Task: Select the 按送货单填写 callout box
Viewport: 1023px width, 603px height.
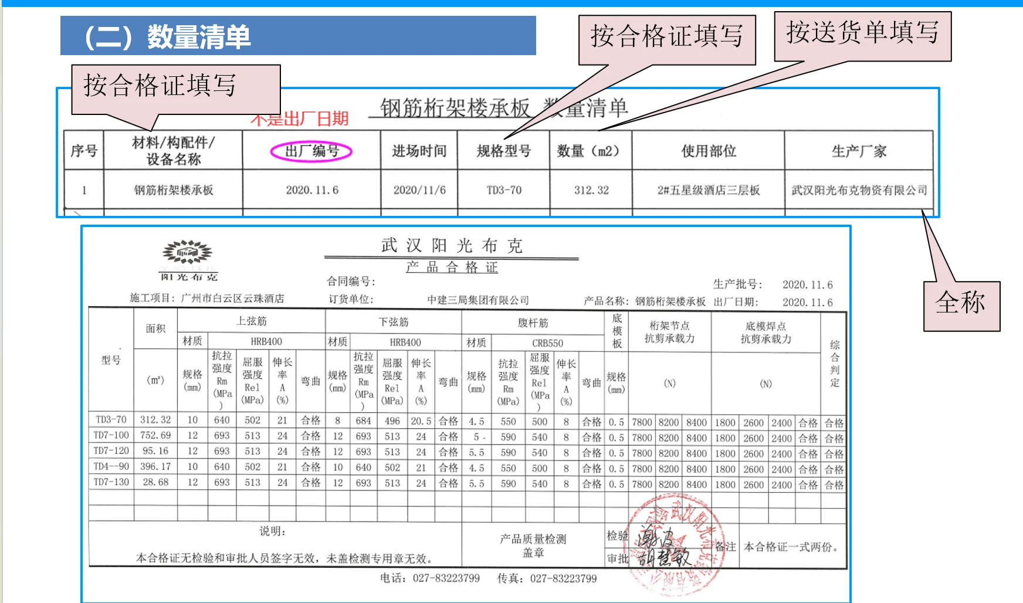Action: pos(862,35)
